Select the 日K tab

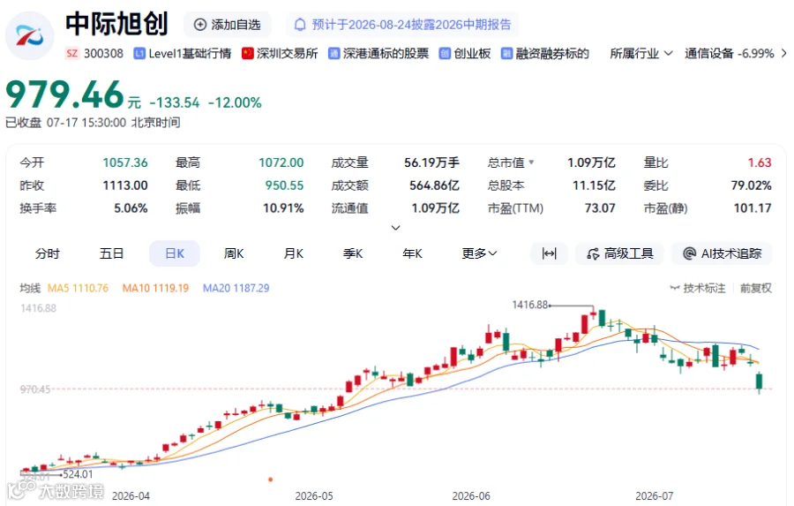pos(175,253)
